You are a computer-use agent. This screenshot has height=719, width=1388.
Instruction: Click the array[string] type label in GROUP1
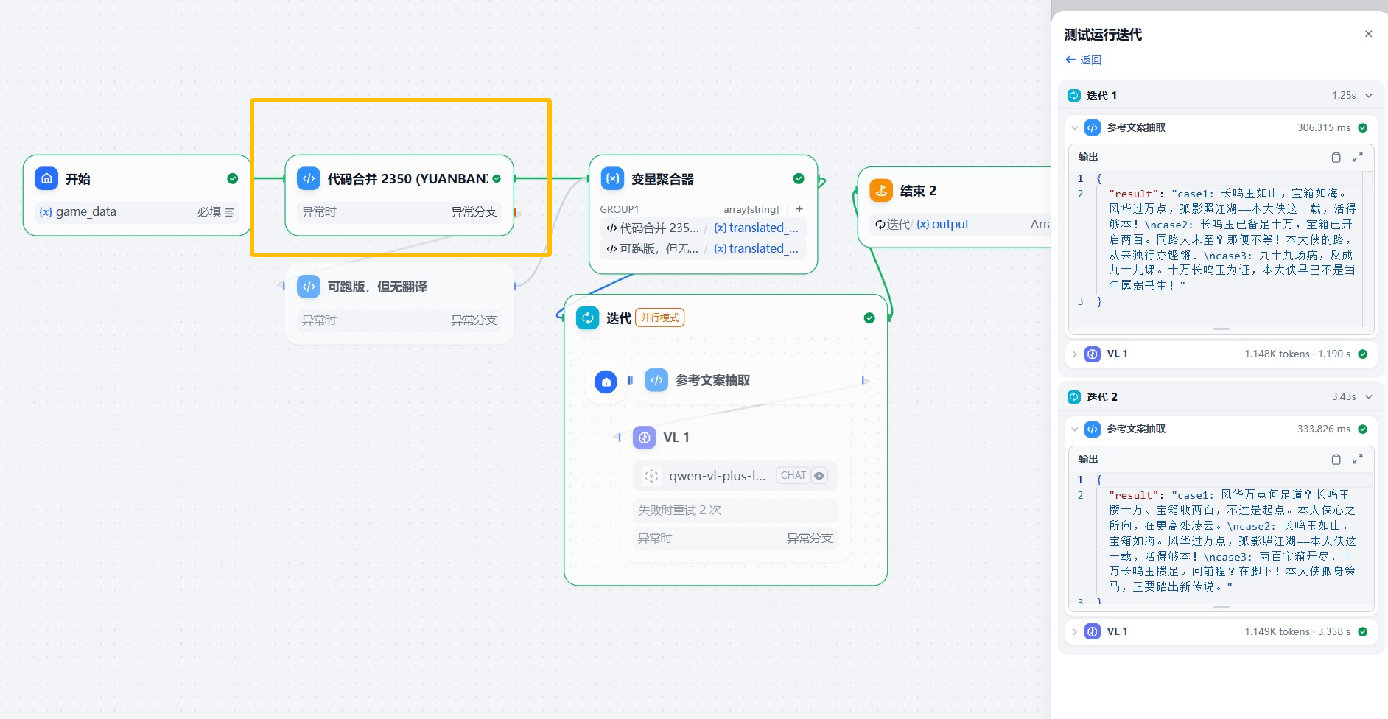(x=751, y=209)
